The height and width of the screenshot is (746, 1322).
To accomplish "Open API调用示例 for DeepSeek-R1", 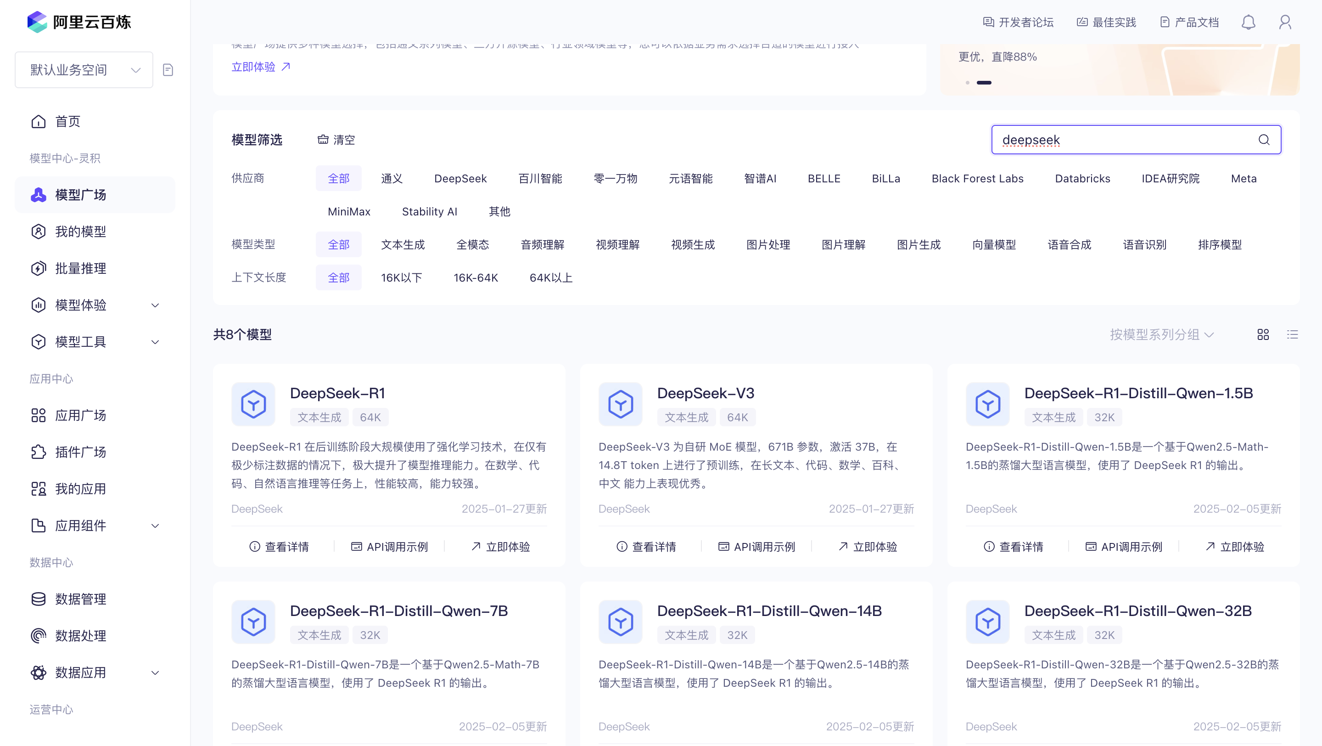I will (x=390, y=547).
